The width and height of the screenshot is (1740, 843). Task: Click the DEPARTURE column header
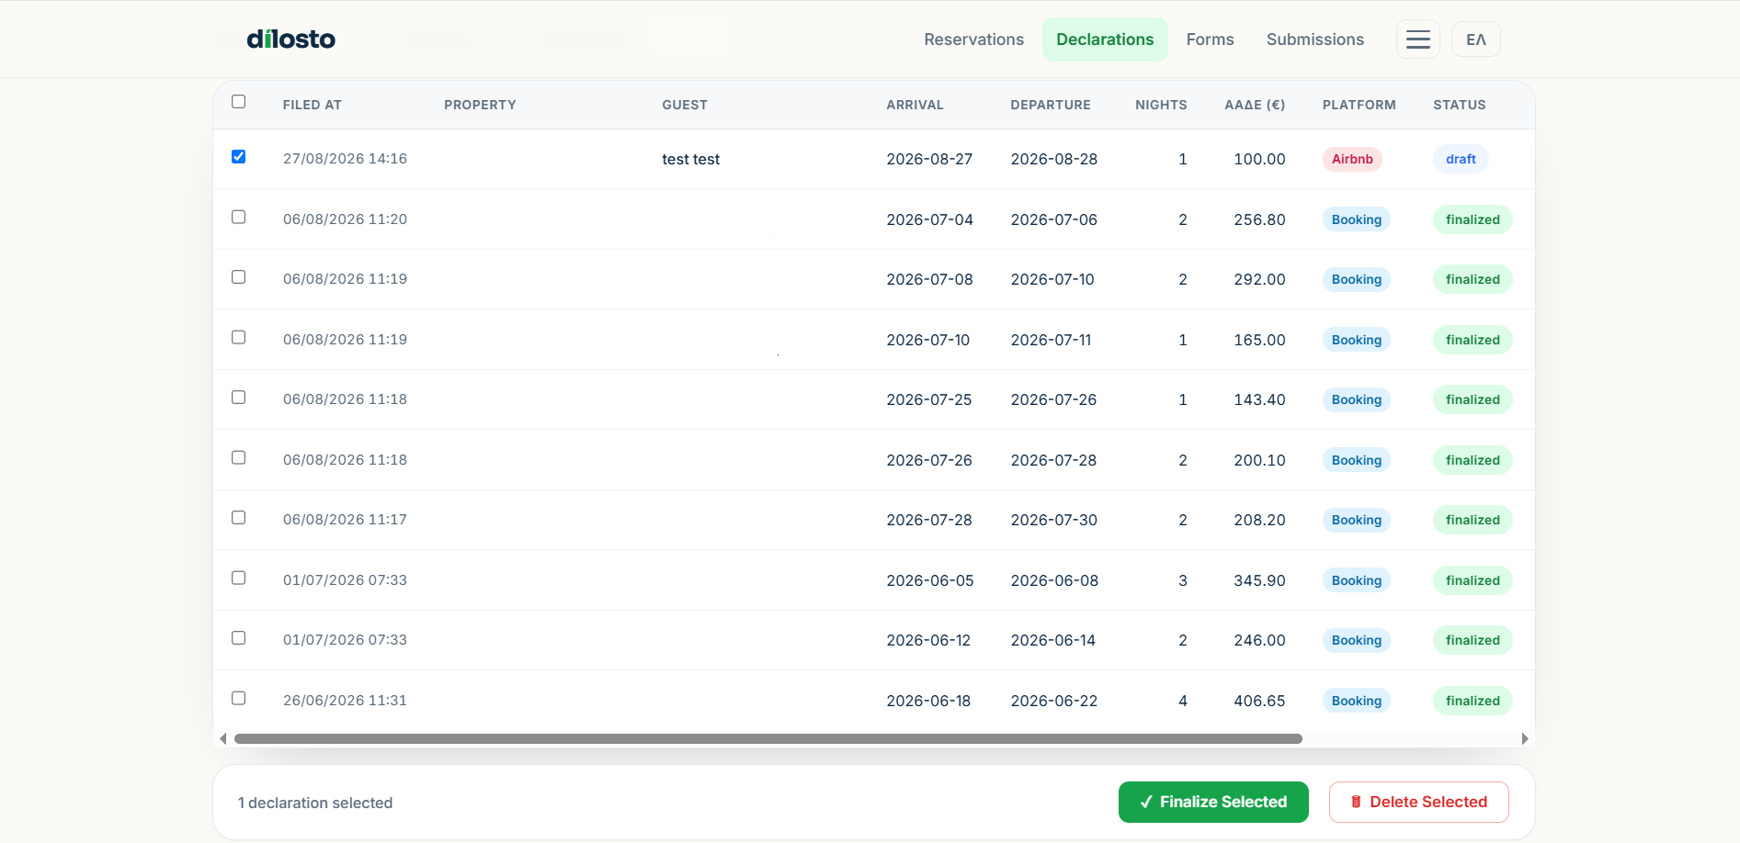[1051, 105]
